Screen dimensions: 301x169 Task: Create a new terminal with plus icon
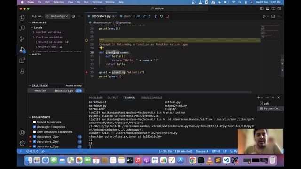258,97
